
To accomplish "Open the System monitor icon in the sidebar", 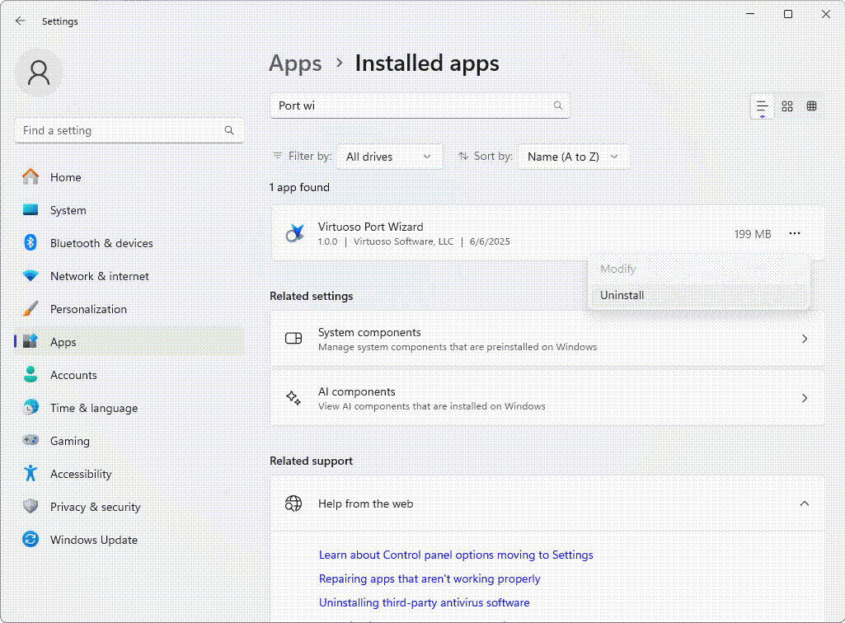I will [31, 209].
